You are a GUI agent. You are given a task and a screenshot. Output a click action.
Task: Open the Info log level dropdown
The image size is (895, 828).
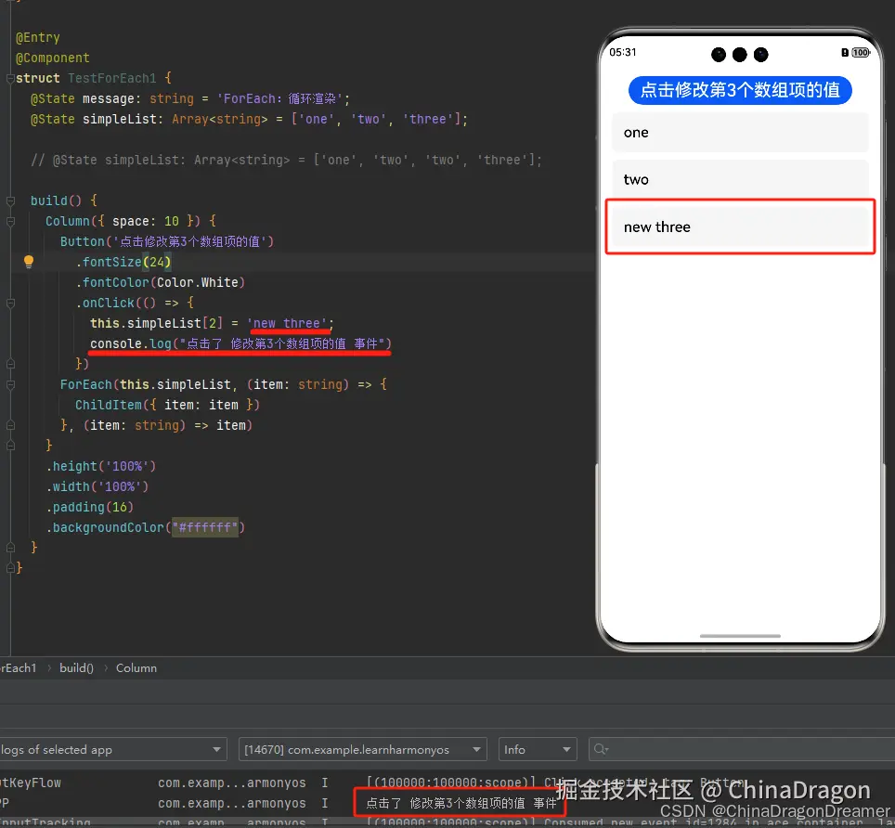pos(538,749)
